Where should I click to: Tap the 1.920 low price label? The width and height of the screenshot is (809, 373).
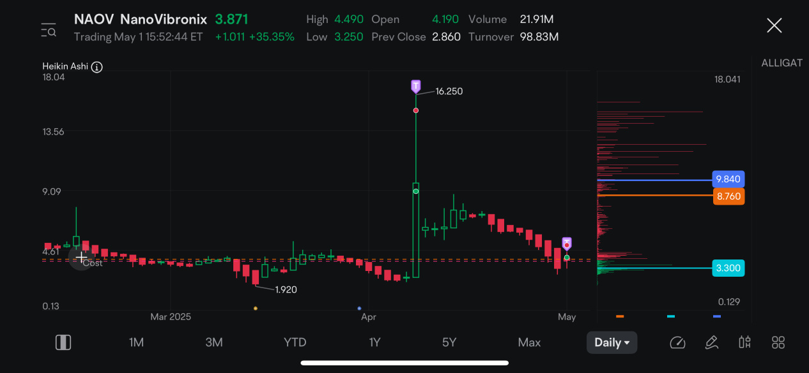point(286,289)
